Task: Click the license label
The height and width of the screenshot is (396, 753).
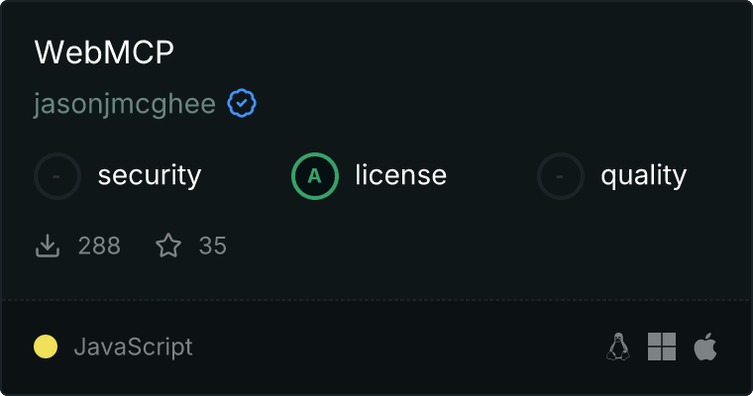Action: (401, 174)
